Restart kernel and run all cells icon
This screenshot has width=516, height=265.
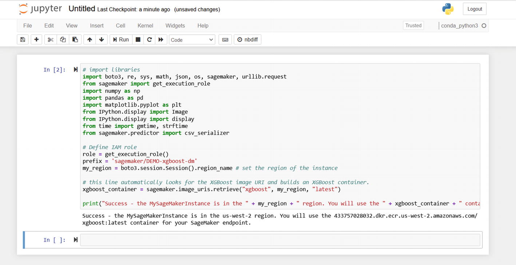tap(161, 40)
